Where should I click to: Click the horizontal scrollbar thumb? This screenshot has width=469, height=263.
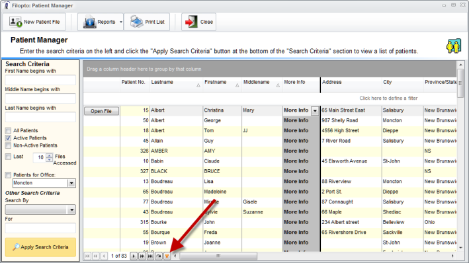[218, 256]
